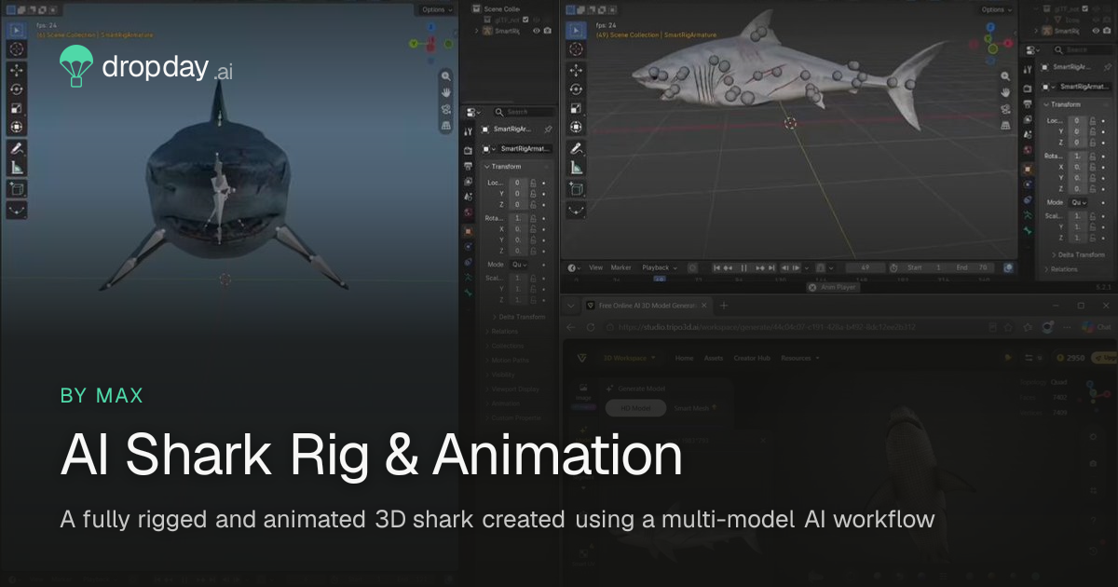
Task: Click the zoom magnifier in left viewport
Action: [x=446, y=76]
